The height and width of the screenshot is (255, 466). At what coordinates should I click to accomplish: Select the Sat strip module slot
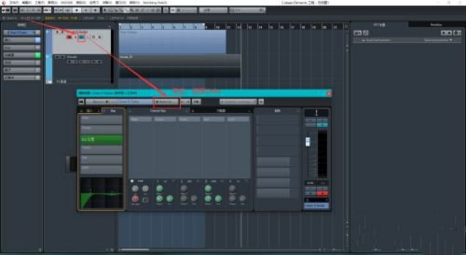coord(101,159)
